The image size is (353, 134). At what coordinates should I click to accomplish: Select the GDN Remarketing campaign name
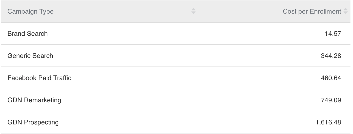[x=34, y=100]
